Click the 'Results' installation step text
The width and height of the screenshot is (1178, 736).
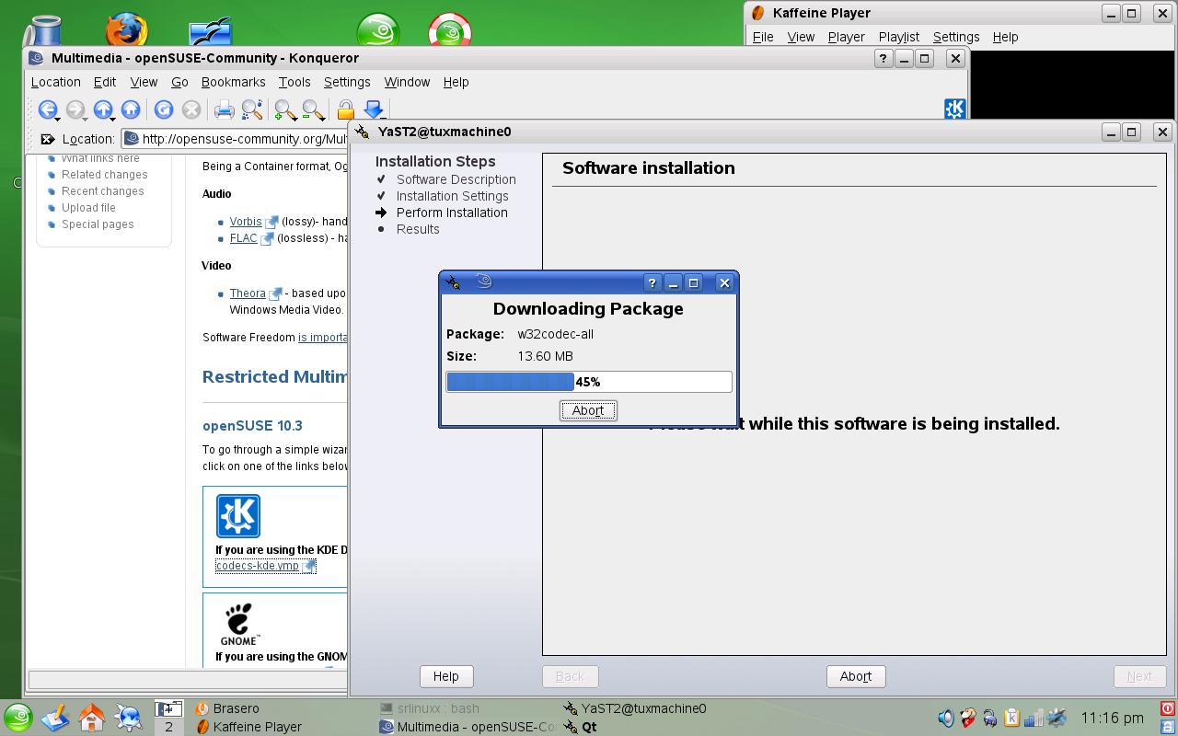418,229
